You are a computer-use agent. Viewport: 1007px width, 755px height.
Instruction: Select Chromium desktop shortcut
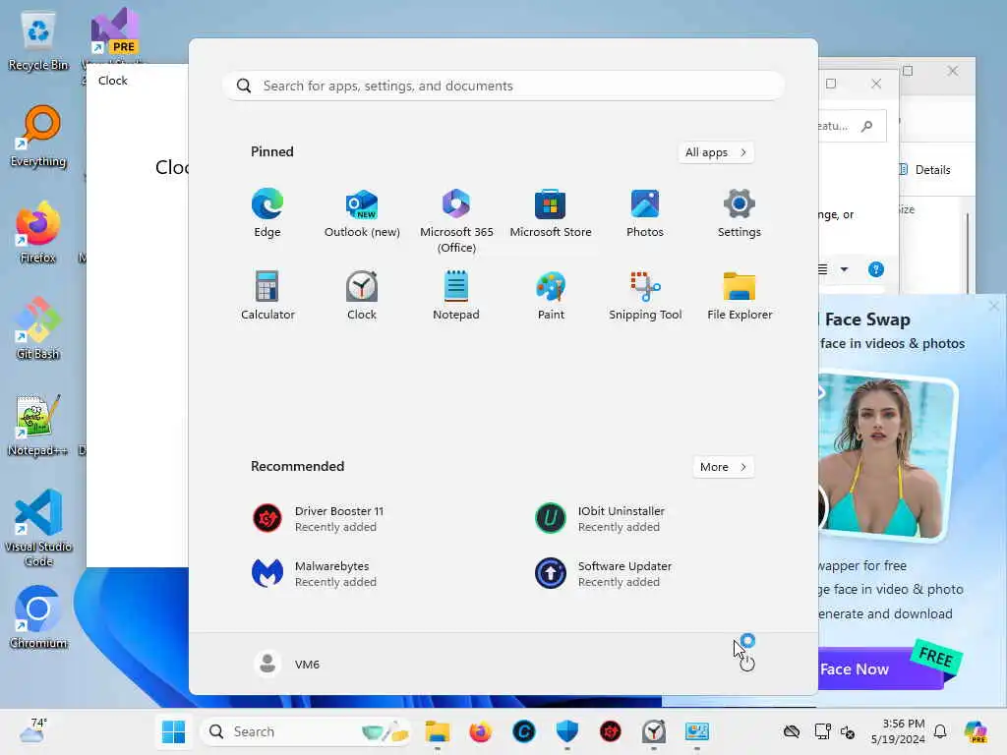[38, 617]
